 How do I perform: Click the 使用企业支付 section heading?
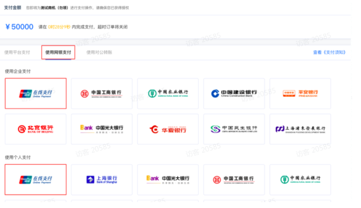18,71
